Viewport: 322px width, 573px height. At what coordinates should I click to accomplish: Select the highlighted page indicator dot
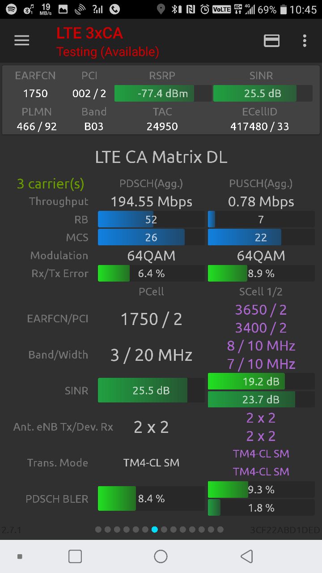(155, 530)
